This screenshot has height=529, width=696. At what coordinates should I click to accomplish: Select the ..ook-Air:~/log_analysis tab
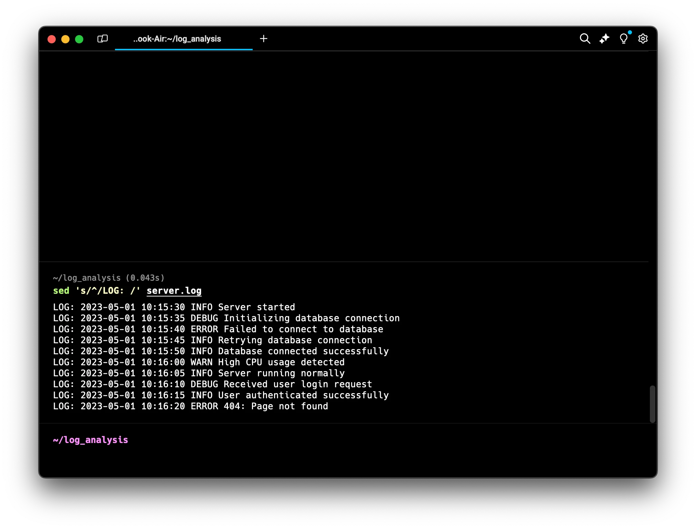coord(177,39)
